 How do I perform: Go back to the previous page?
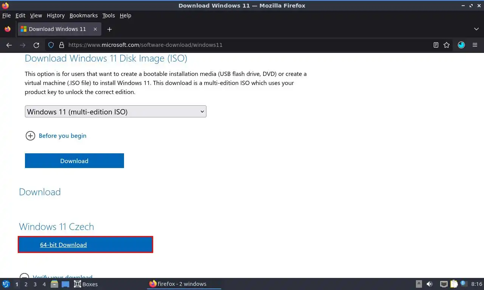9,45
